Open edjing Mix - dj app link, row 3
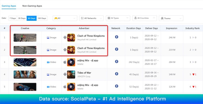 (x=88, y=60)
